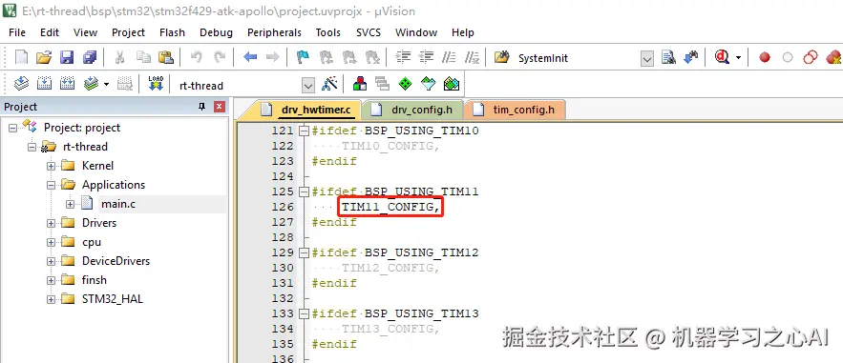Translate the current file
The width and height of the screenshot is (843, 363).
(21, 84)
